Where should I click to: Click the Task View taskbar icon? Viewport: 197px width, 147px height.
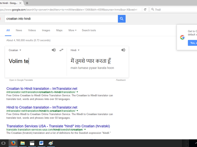(3, 143)
